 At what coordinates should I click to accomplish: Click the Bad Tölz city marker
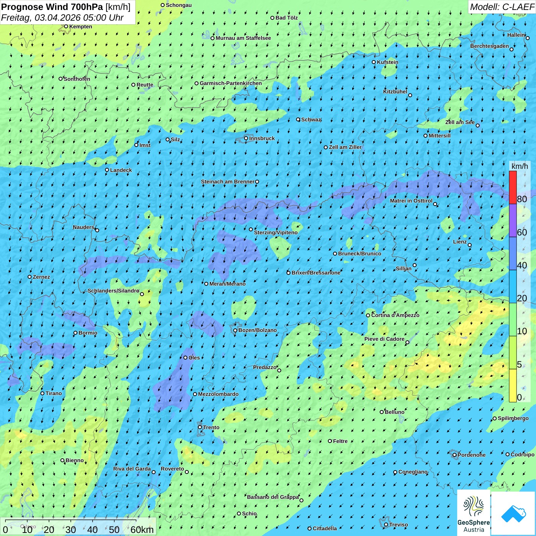point(273,18)
